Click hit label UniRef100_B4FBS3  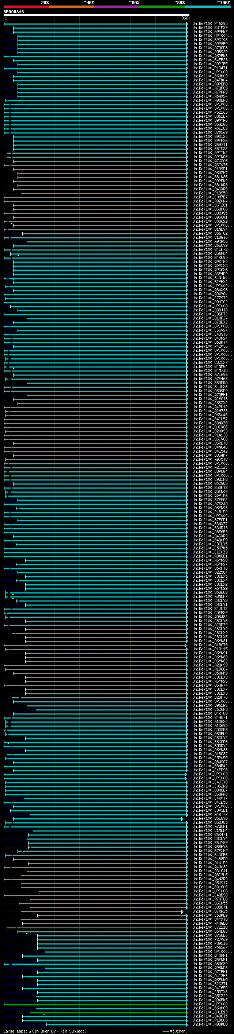coord(210,60)
